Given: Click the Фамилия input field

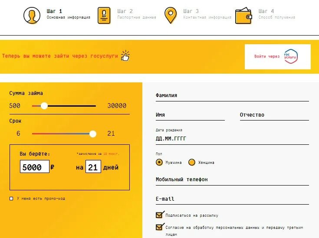Looking at the screenshot, I should pyautogui.click(x=232, y=96).
